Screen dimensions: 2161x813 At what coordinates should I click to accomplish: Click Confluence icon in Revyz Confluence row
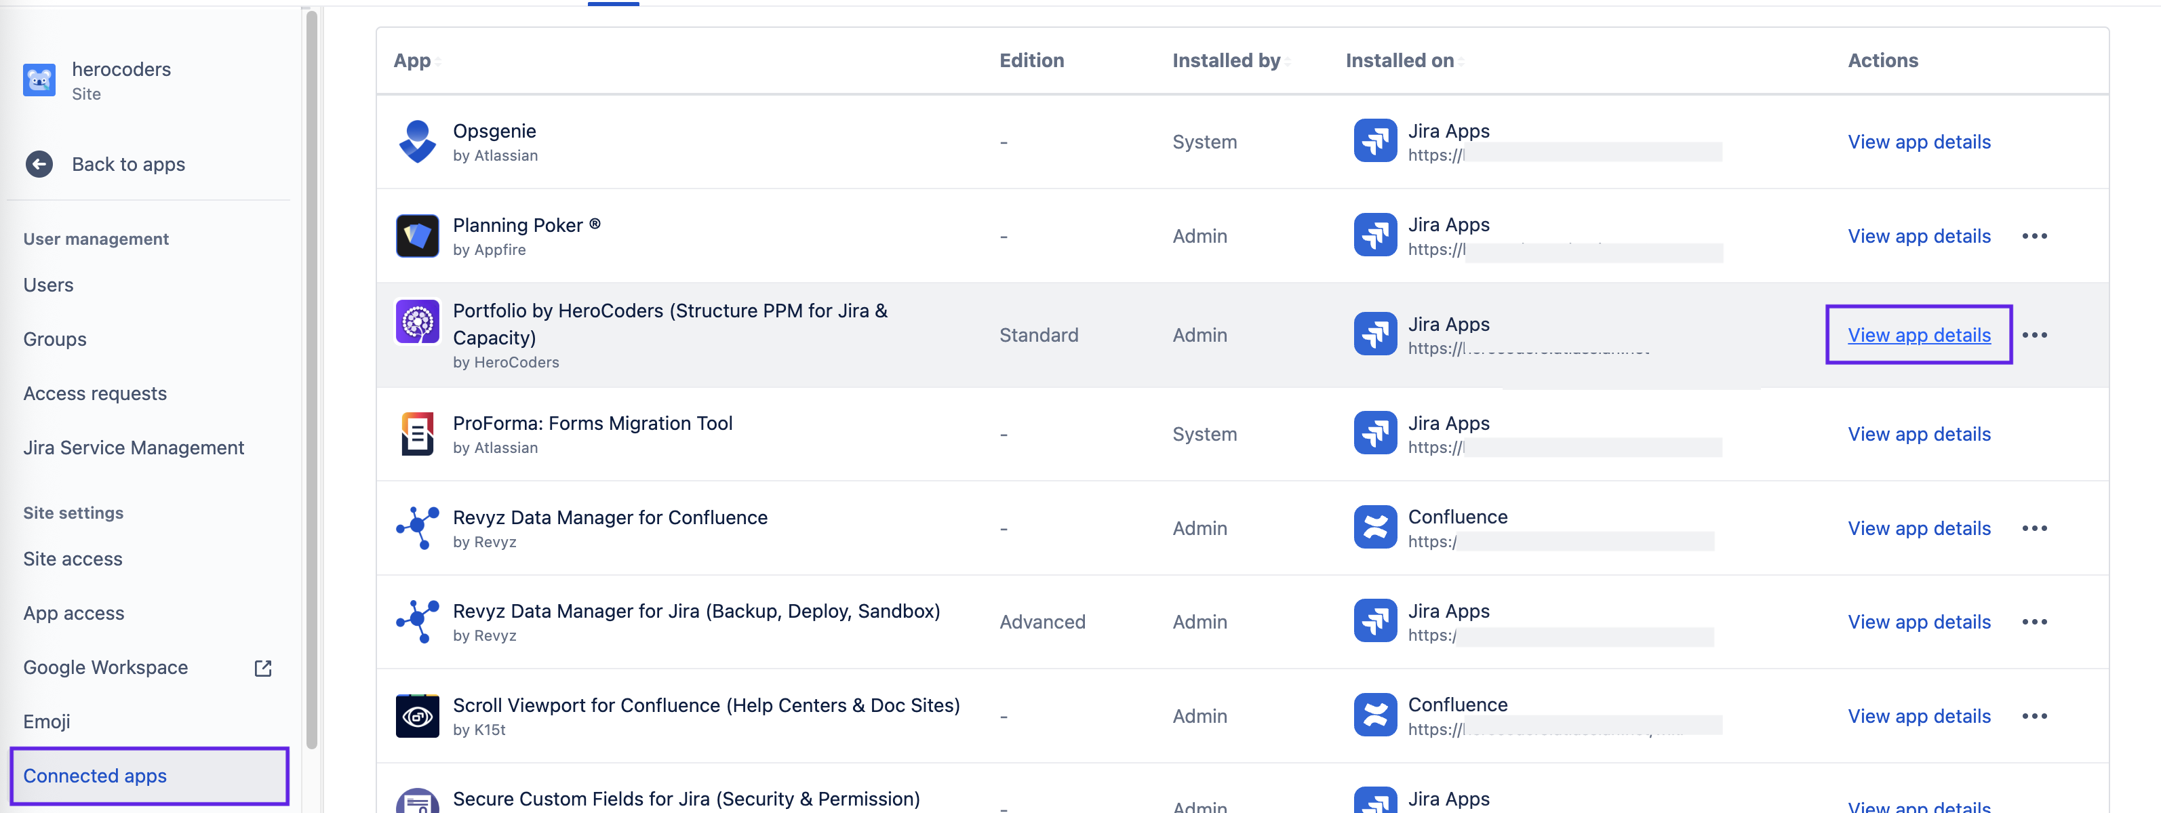point(1375,528)
